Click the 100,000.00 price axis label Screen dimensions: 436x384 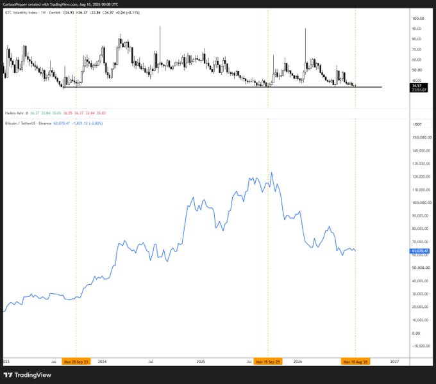pos(422,203)
